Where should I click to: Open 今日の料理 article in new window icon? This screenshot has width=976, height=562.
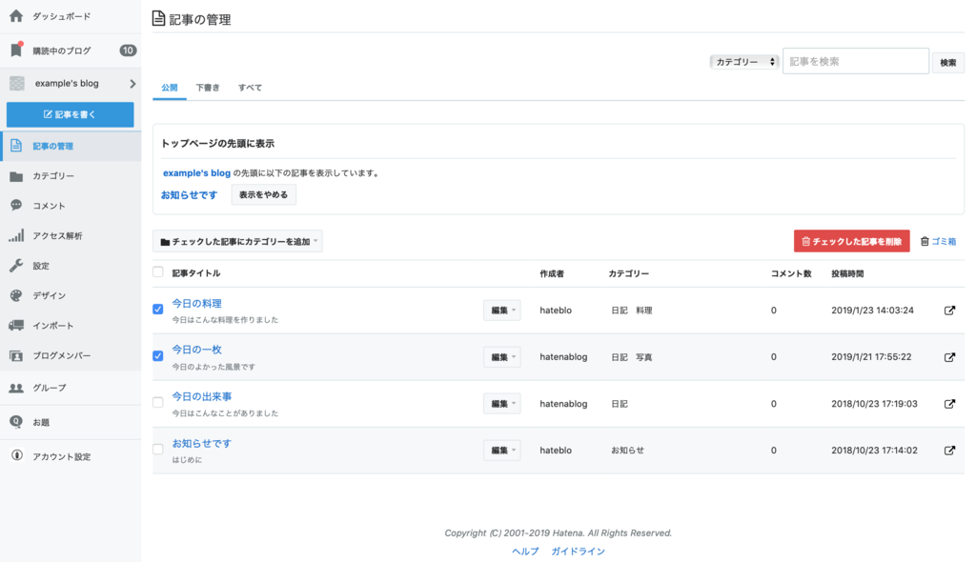[x=949, y=310]
